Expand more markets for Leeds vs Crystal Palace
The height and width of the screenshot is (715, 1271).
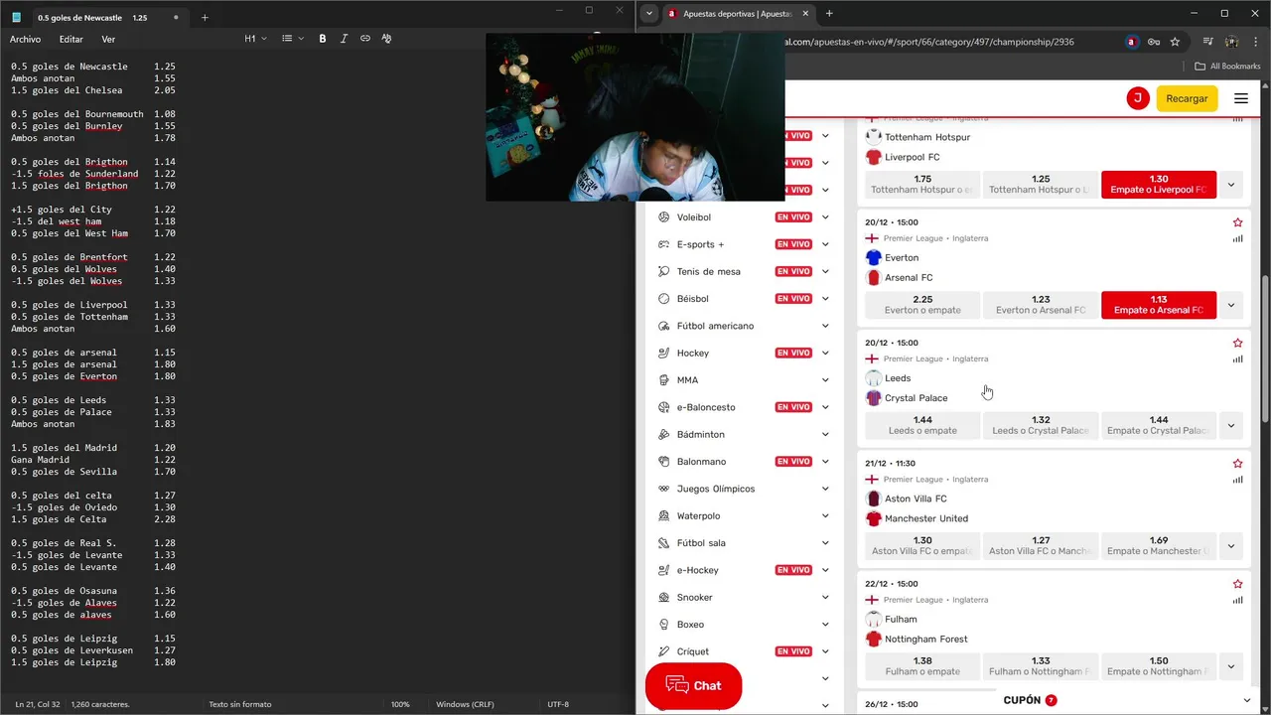click(x=1231, y=425)
